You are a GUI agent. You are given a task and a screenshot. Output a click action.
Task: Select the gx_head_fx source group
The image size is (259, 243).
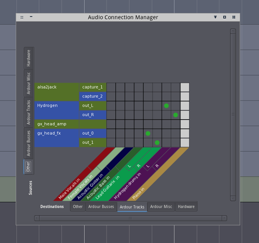pos(57,138)
